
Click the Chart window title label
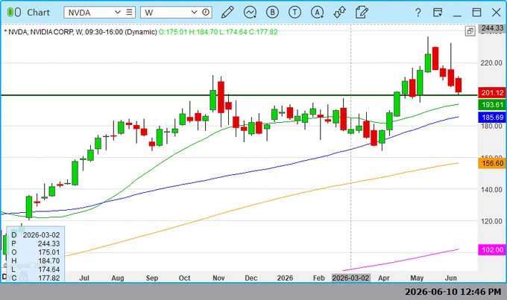(38, 13)
